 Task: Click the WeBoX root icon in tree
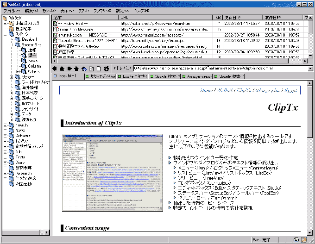[5, 18]
